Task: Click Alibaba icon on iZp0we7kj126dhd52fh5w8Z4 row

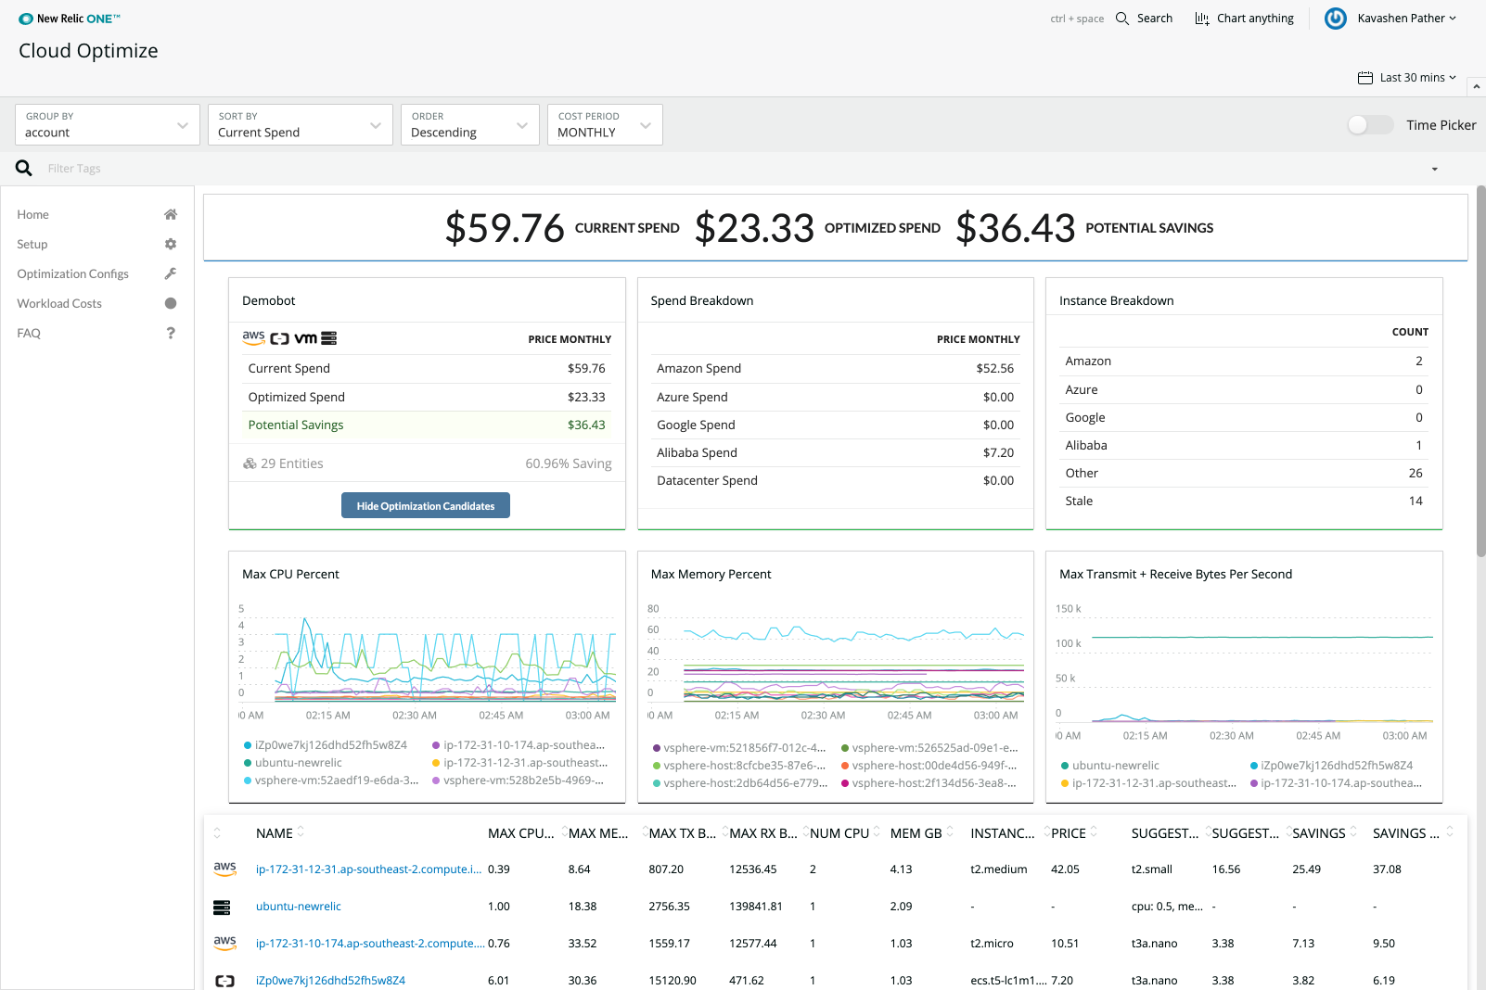Action: pyautogui.click(x=224, y=981)
